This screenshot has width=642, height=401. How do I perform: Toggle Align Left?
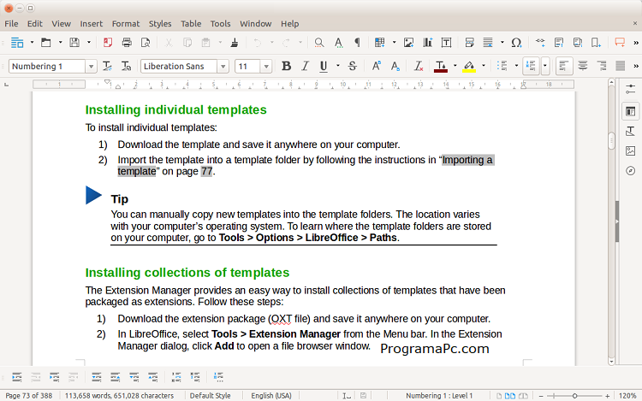[x=564, y=66]
